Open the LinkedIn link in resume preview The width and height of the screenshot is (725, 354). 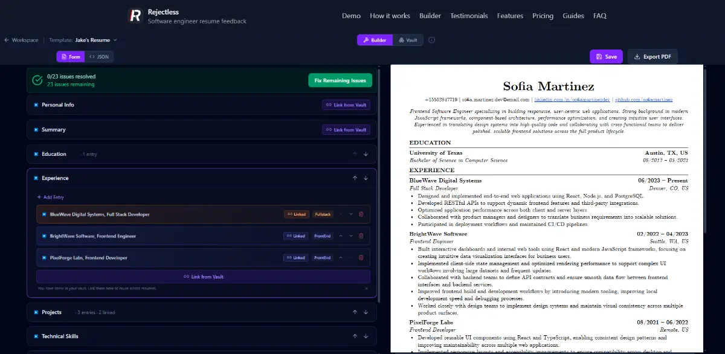coord(572,100)
